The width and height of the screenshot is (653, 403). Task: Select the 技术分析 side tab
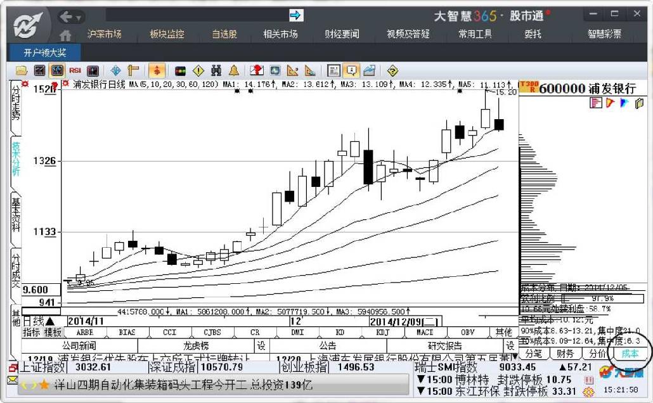(x=15, y=160)
